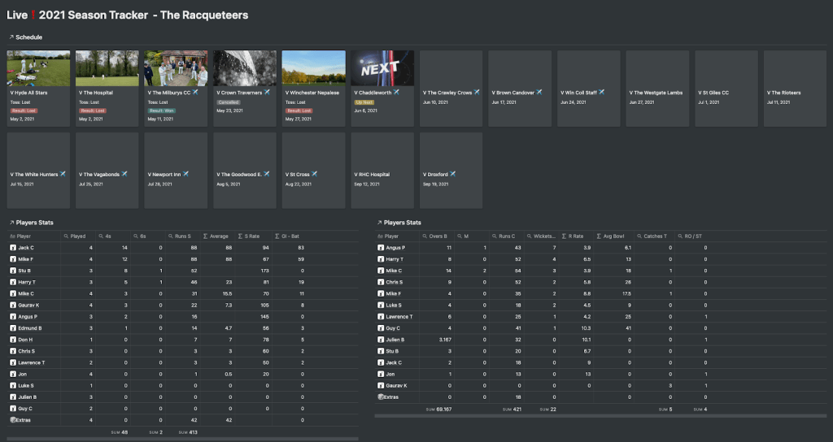833x442 pixels.
Task: Open the V The White Hunters match card
Action: (38, 170)
